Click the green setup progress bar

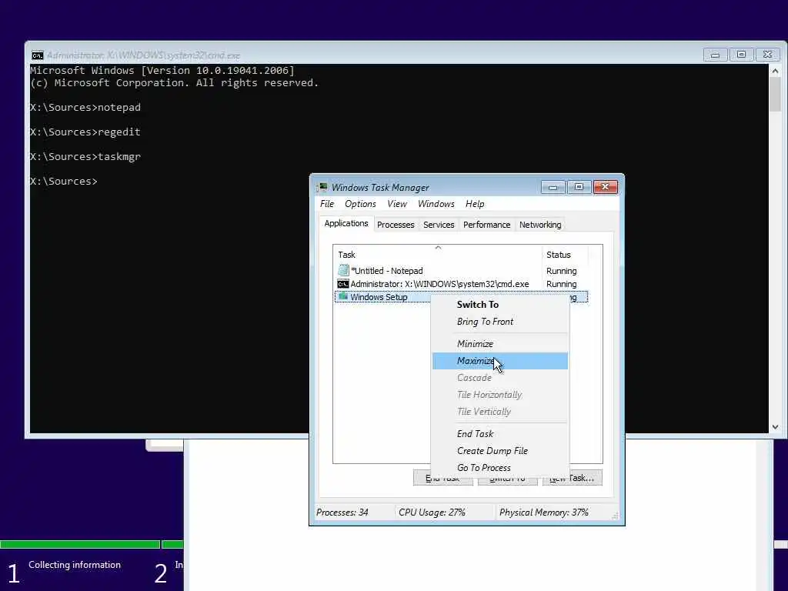(x=92, y=544)
